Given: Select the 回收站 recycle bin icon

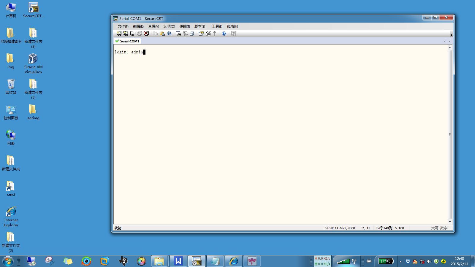Looking at the screenshot, I should [11, 87].
